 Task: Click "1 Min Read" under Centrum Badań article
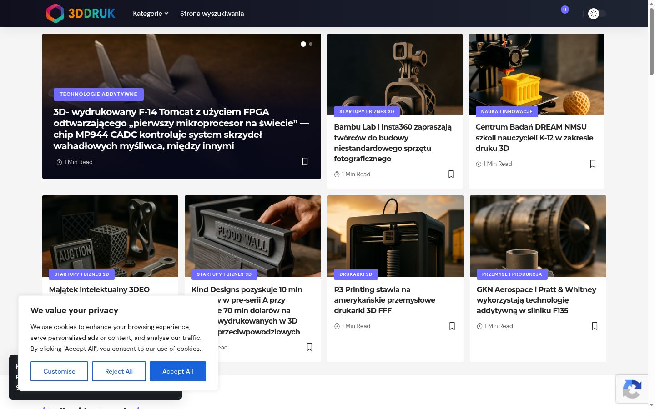[x=498, y=164]
